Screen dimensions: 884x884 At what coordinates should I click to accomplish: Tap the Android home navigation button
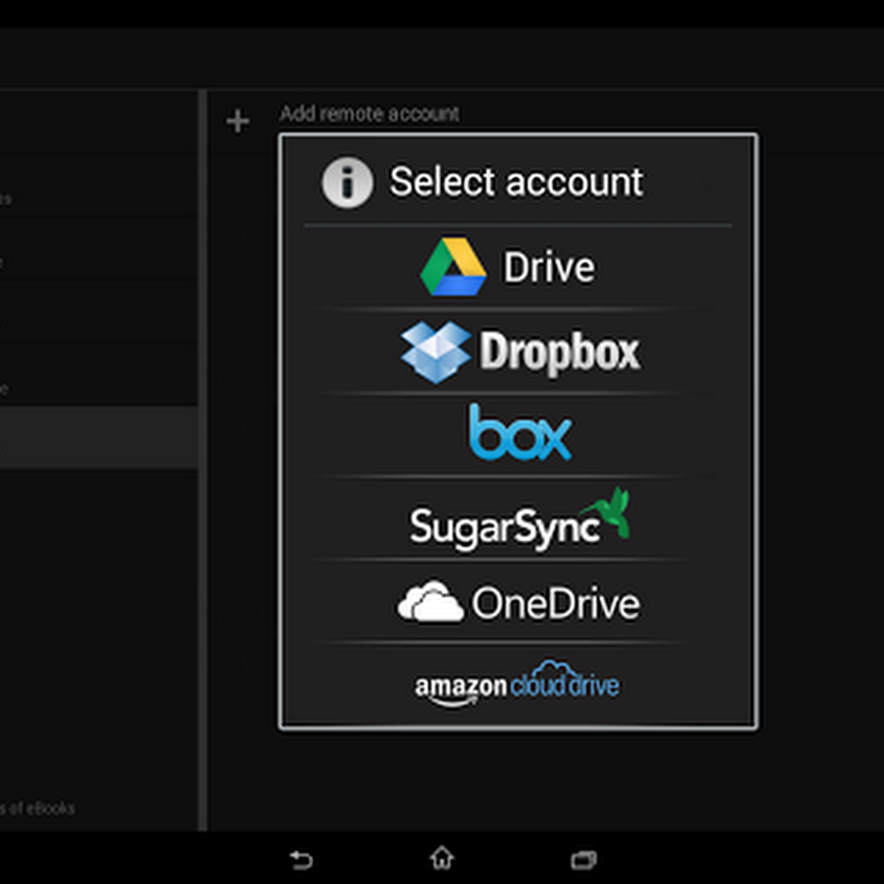coord(442,858)
